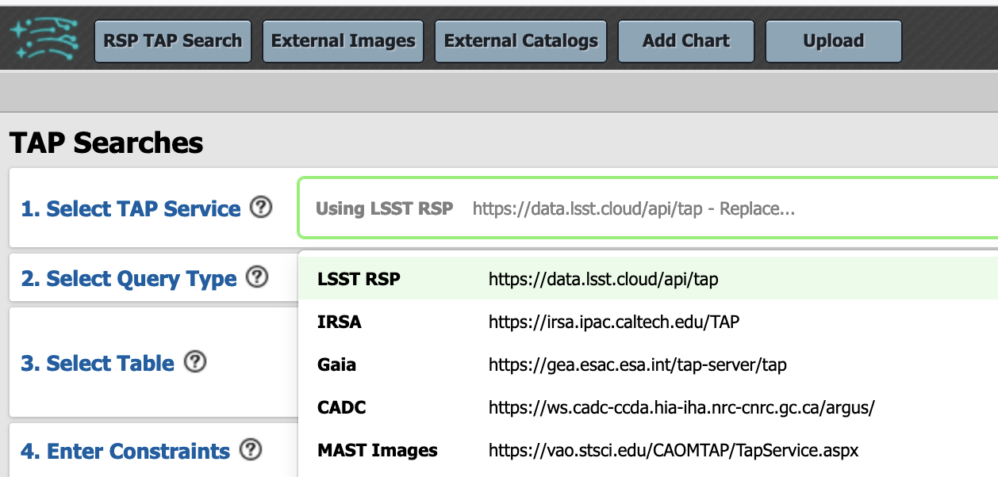
Task: Select IRSA TAP service option
Action: [647, 322]
